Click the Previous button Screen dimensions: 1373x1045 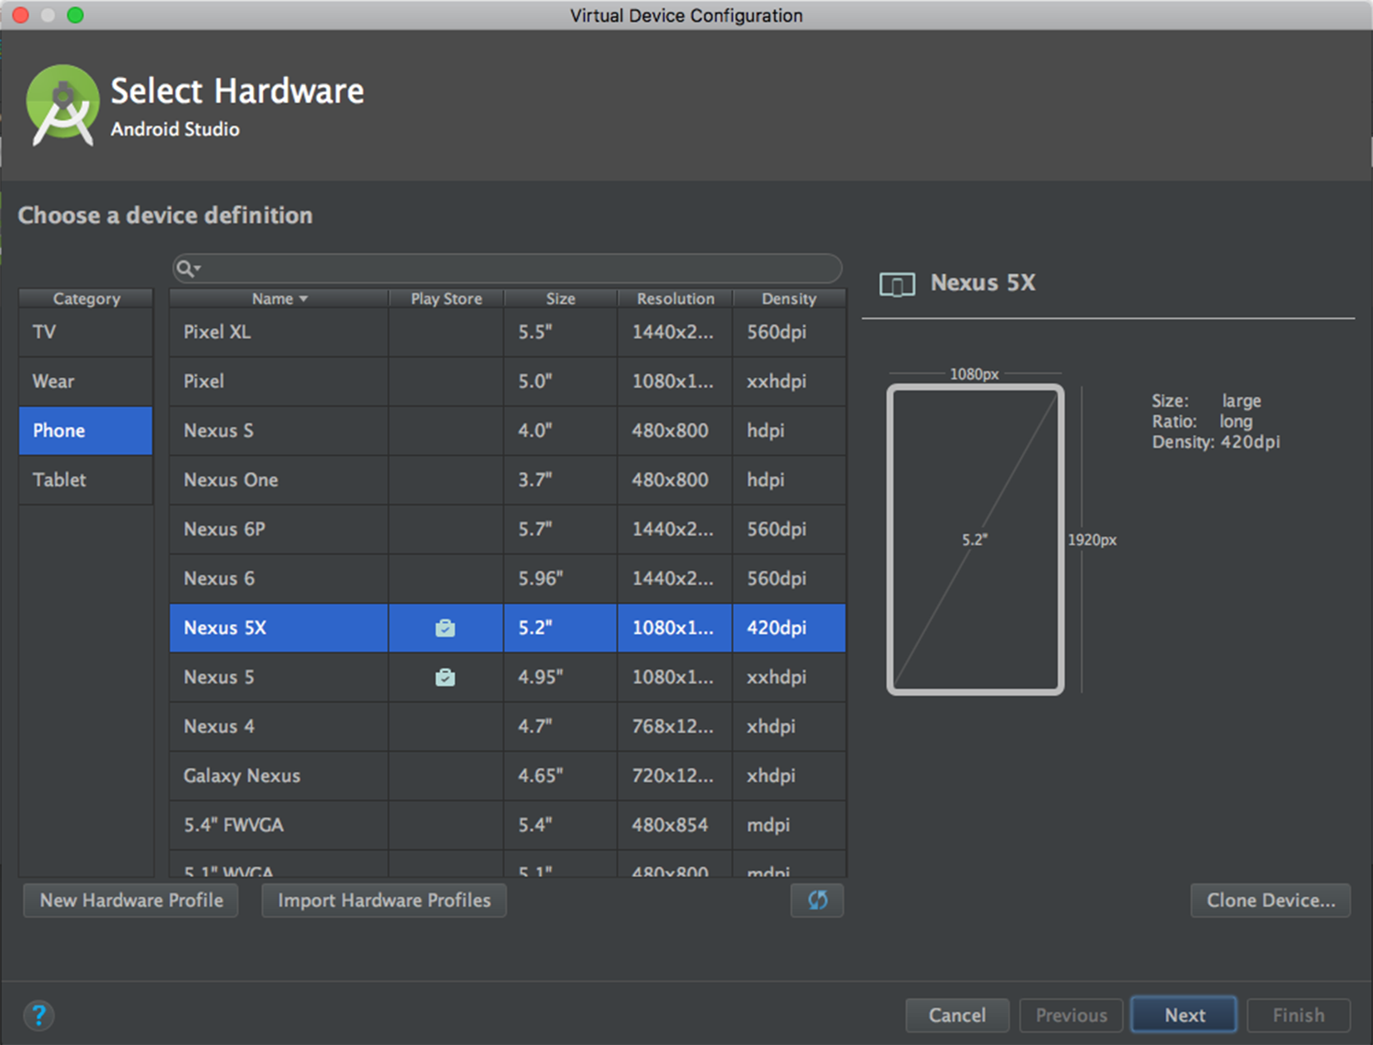[x=1071, y=1015]
